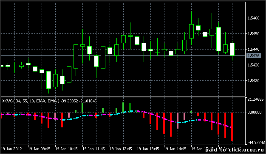Click the 19 Jan 12:45 time label
Screen dimensions: 266x154
[x=121, y=149]
